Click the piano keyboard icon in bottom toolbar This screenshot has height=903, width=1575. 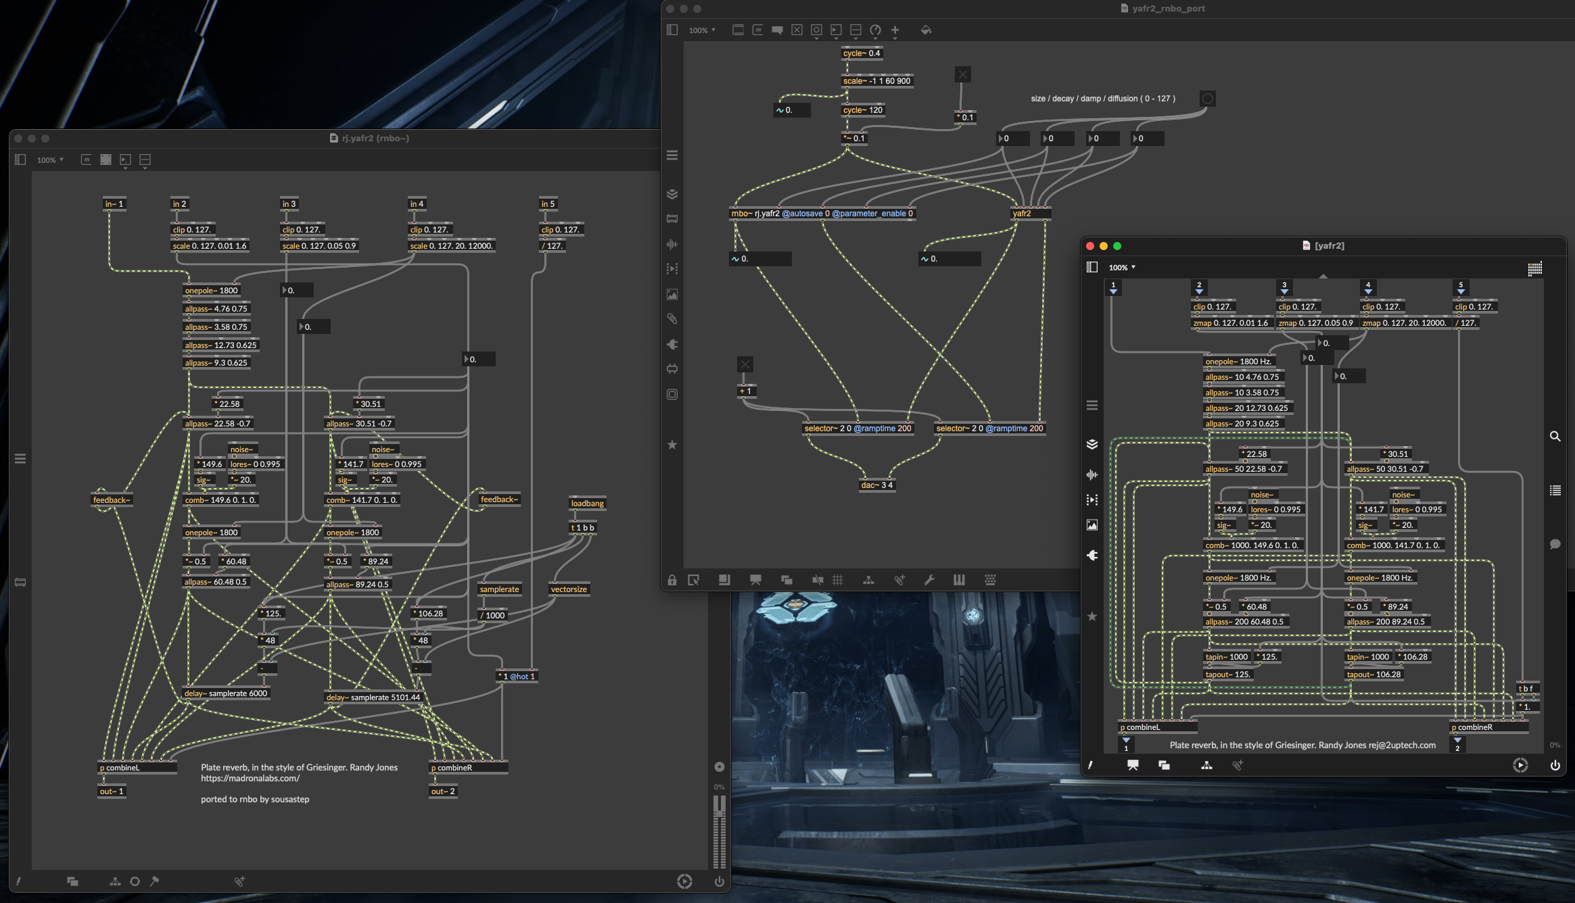pos(959,580)
